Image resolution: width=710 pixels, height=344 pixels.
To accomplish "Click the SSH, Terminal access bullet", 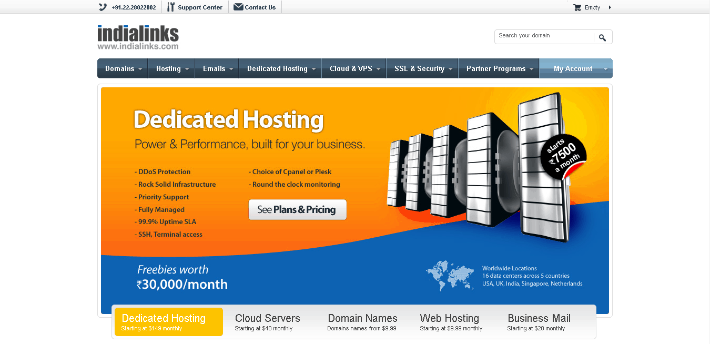I will pos(168,234).
